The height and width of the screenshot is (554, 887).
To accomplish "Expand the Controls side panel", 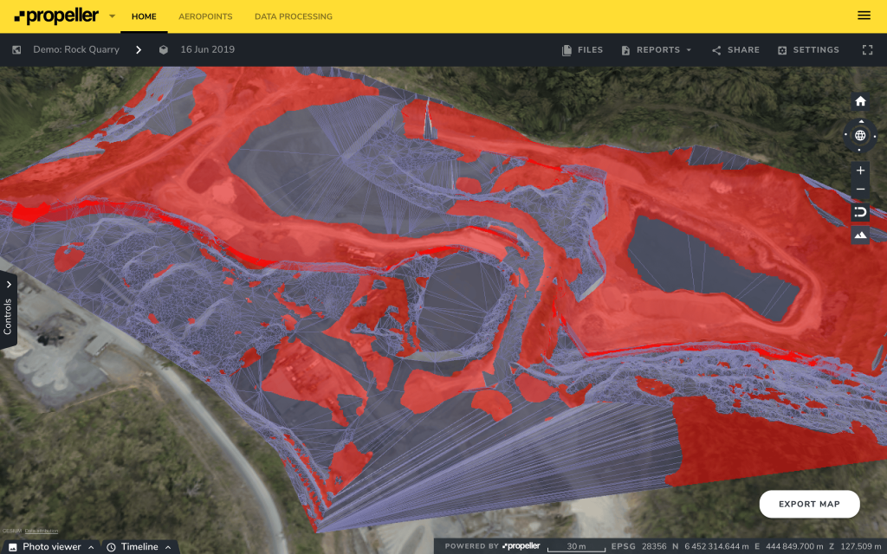I will pos(9,310).
